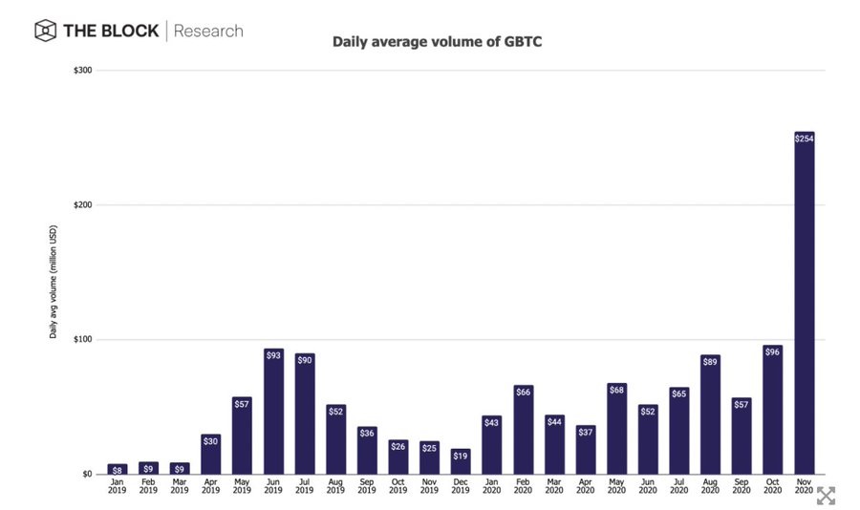Image resolution: width=860 pixels, height=510 pixels.
Task: Click the 'Nov 2020' x-axis label
Action: [804, 486]
